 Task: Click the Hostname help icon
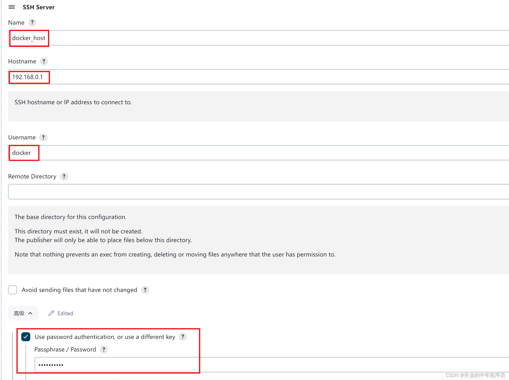coord(44,61)
